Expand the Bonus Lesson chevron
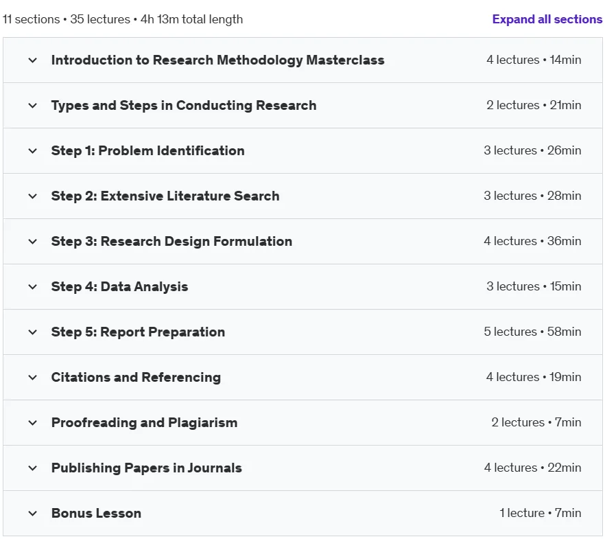The height and width of the screenshot is (539, 605). [33, 513]
